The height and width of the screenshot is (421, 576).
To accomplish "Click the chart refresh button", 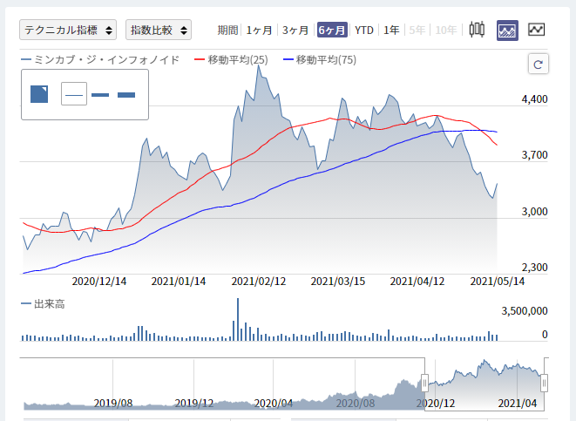I will pos(538,64).
